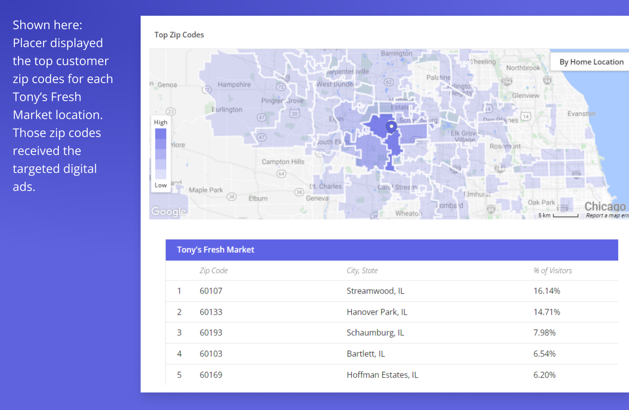Select the High density legend swatch

(x=160, y=134)
